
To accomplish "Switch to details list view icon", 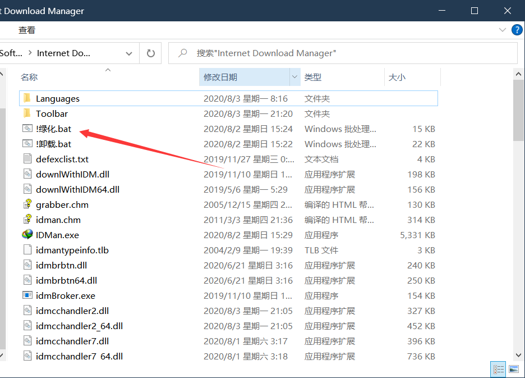I will point(498,369).
